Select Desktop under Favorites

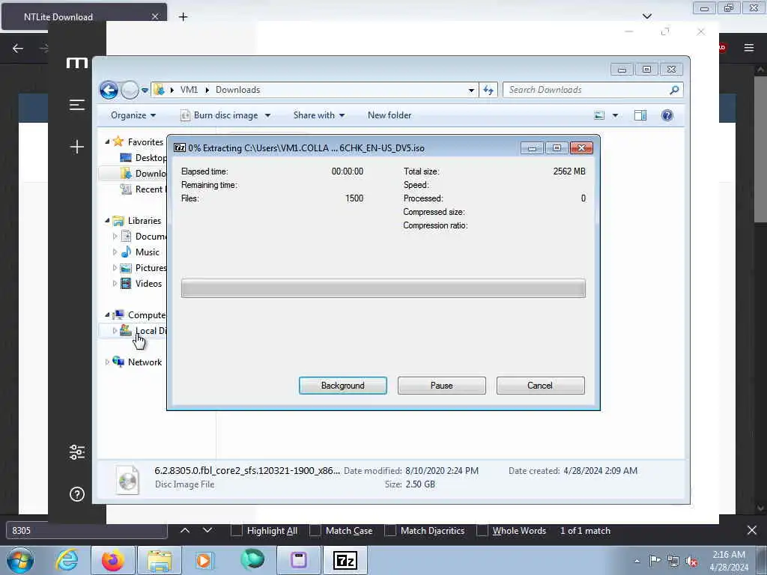(x=143, y=157)
